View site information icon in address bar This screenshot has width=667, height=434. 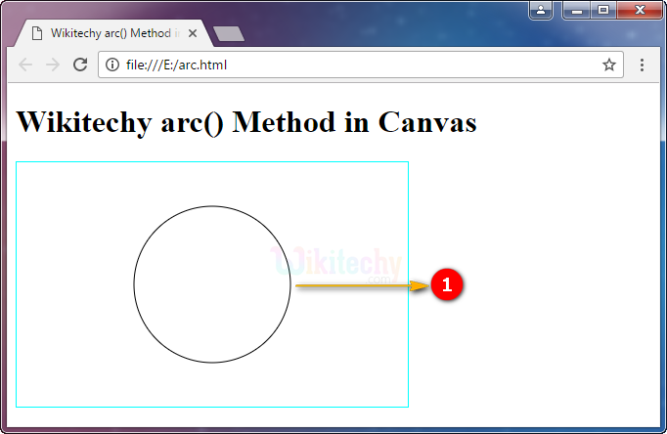112,65
